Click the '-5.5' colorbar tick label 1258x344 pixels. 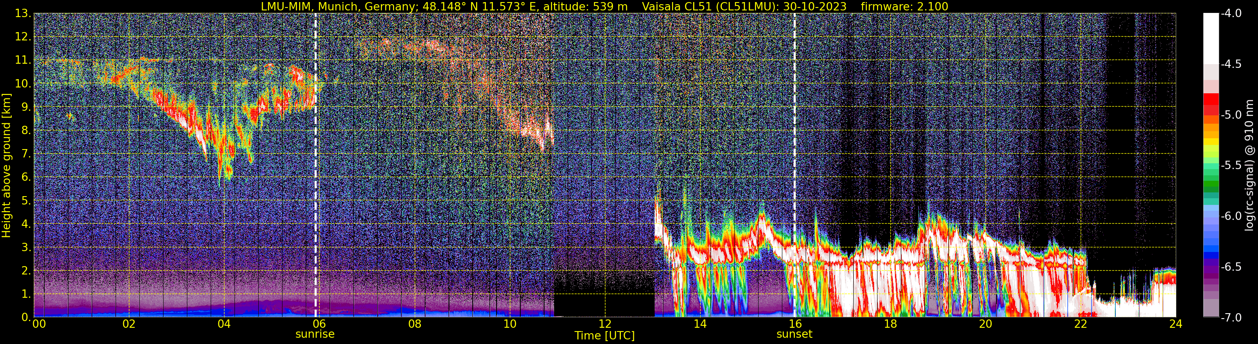(1231, 166)
